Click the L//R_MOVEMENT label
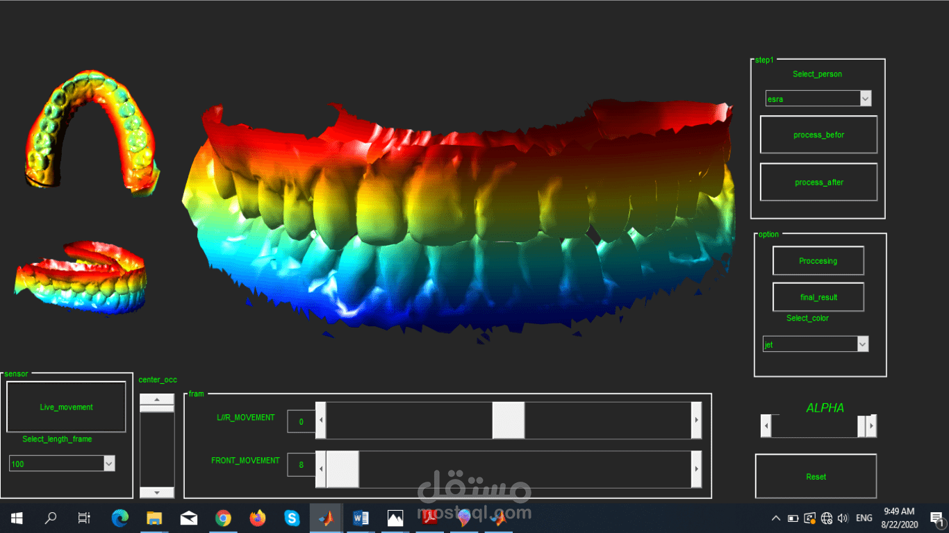Viewport: 949px width, 533px height. [x=245, y=418]
